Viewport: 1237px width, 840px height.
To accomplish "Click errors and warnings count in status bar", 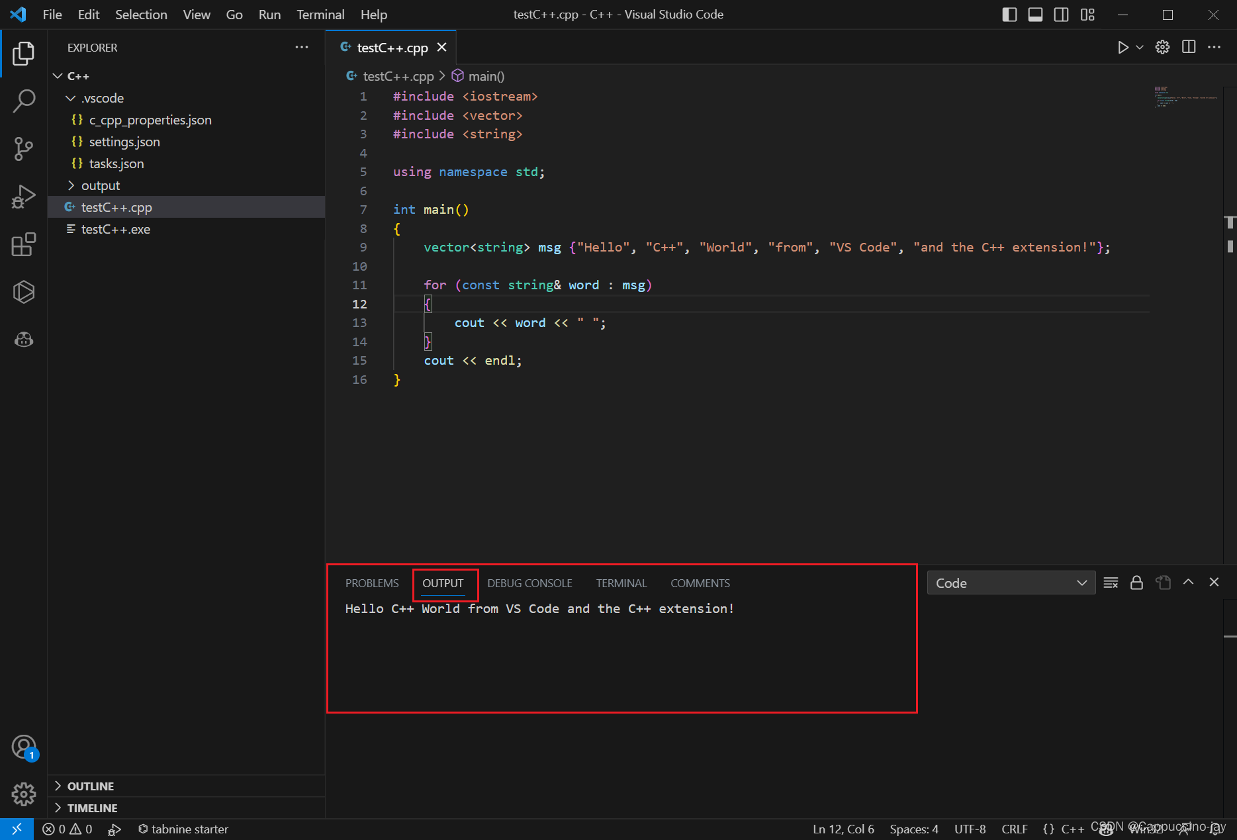I will pos(68,829).
